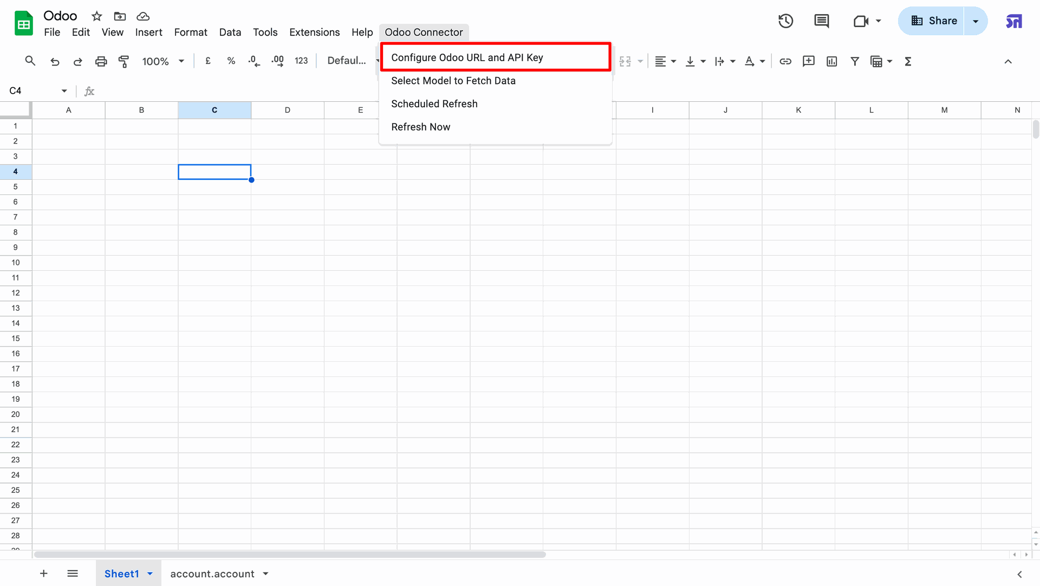Add a new sheet with plus button
Screen dimensions: 1040x586
pyautogui.click(x=44, y=574)
